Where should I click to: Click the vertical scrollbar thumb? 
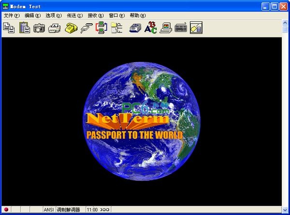(x=285, y=29)
